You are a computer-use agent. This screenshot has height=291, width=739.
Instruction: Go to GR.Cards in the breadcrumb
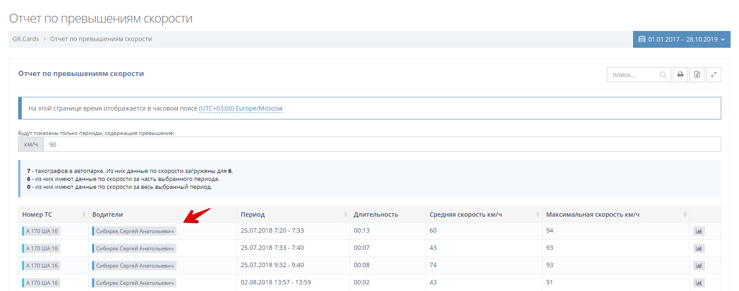(x=26, y=39)
